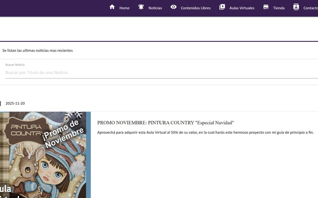The image size is (318, 198).
Task: Click the news description about Aula Virtual
Action: pos(205,132)
